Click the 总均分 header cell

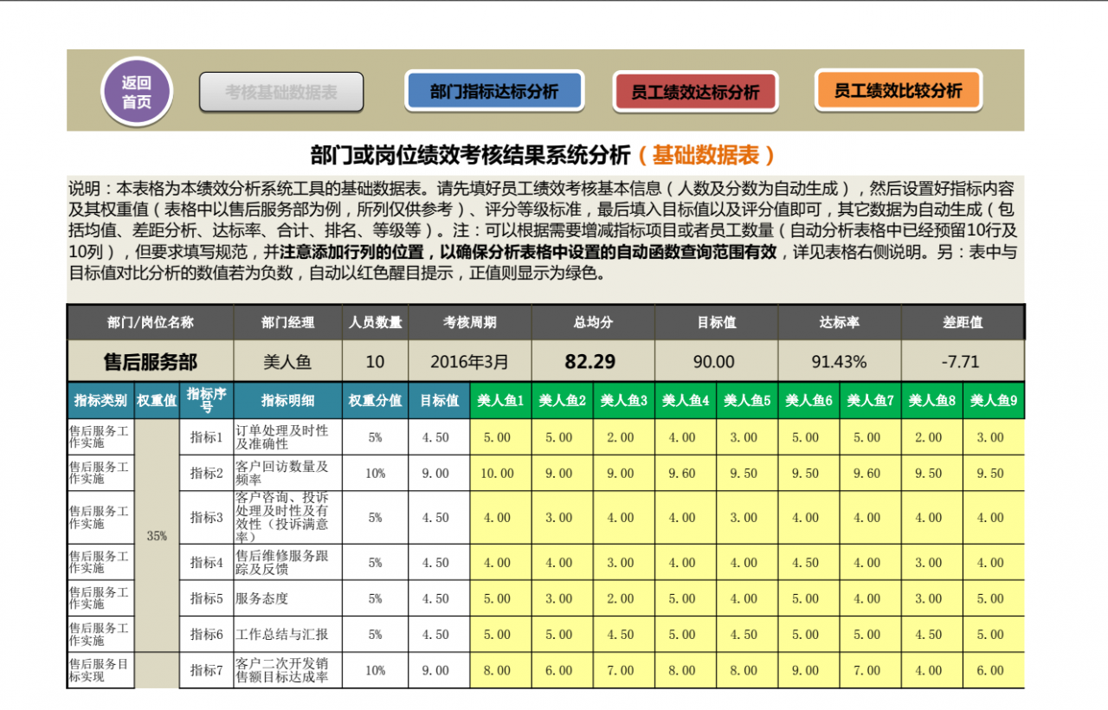(593, 322)
